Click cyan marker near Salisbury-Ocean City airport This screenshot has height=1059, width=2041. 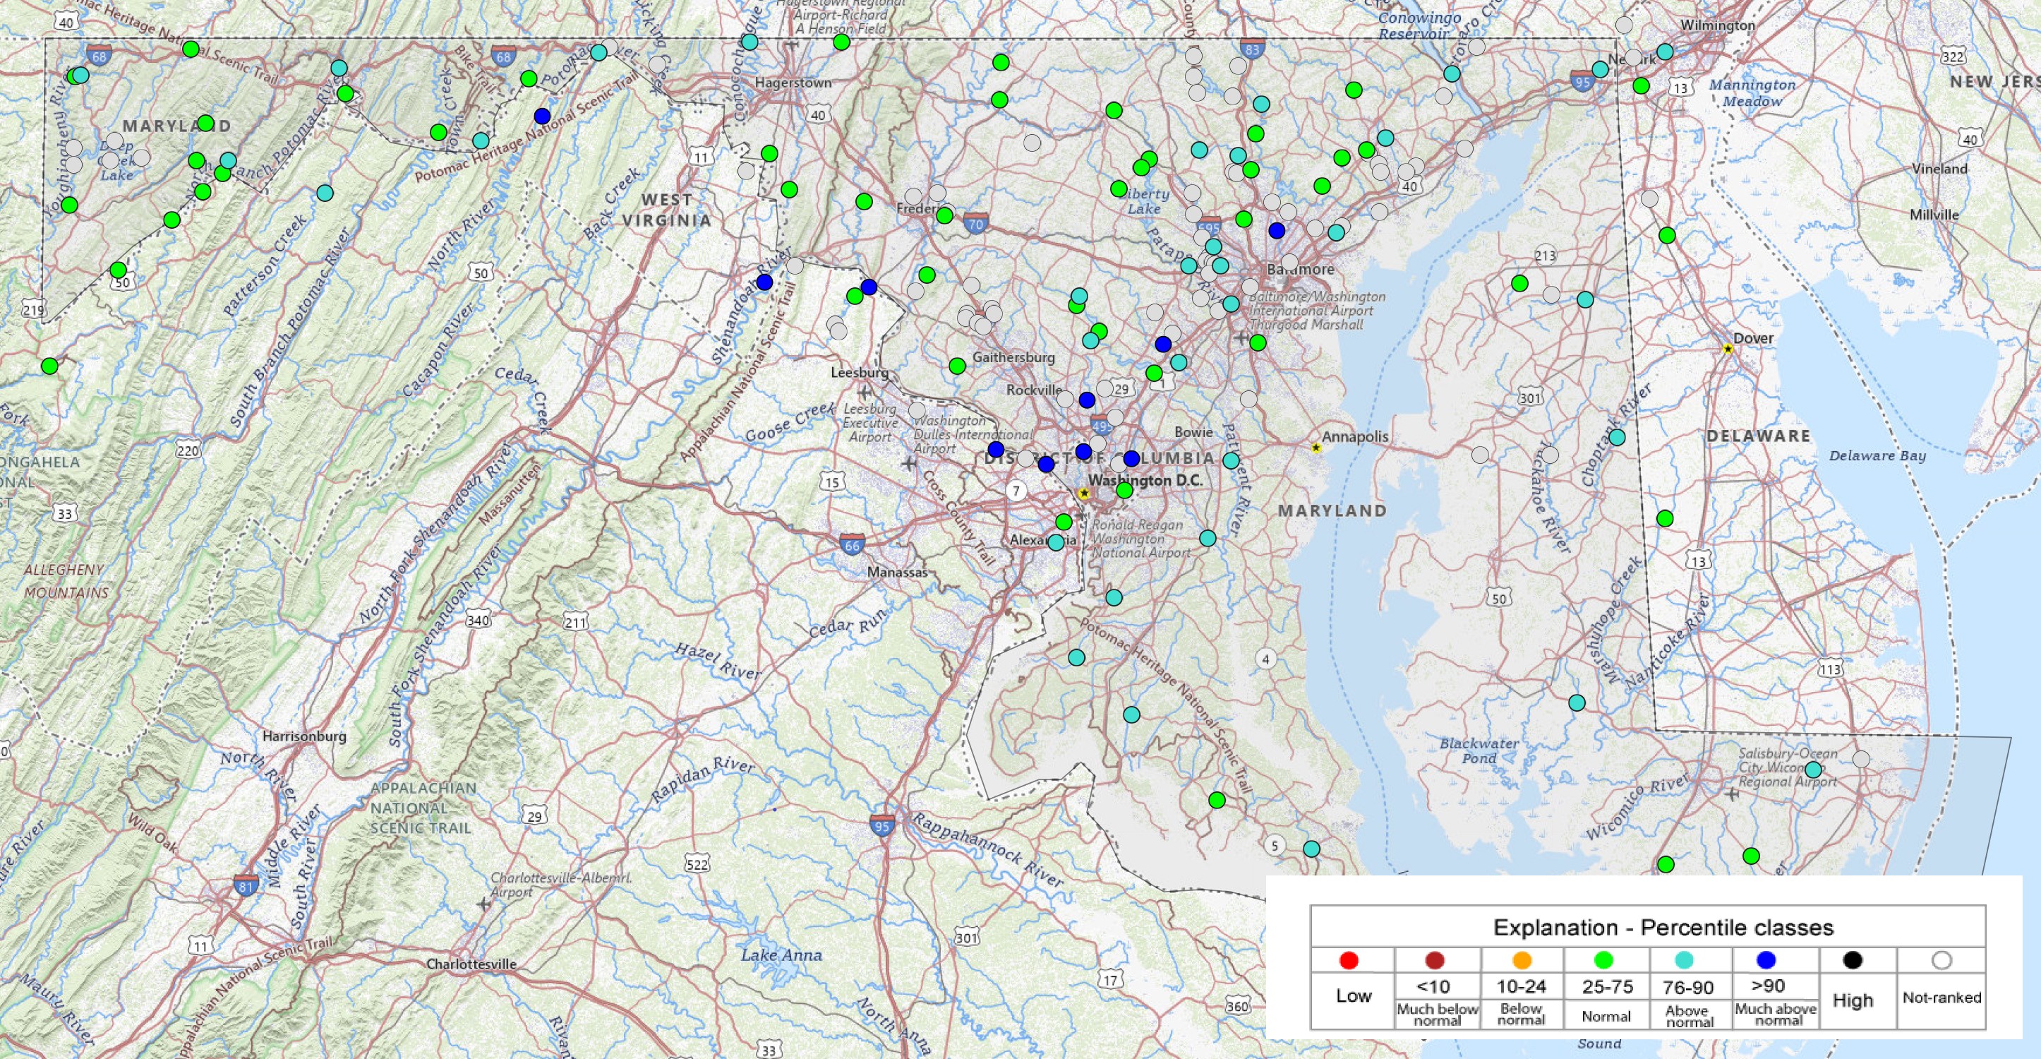pyautogui.click(x=1813, y=770)
